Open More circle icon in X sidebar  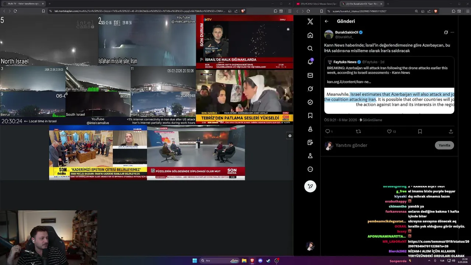[310, 169]
